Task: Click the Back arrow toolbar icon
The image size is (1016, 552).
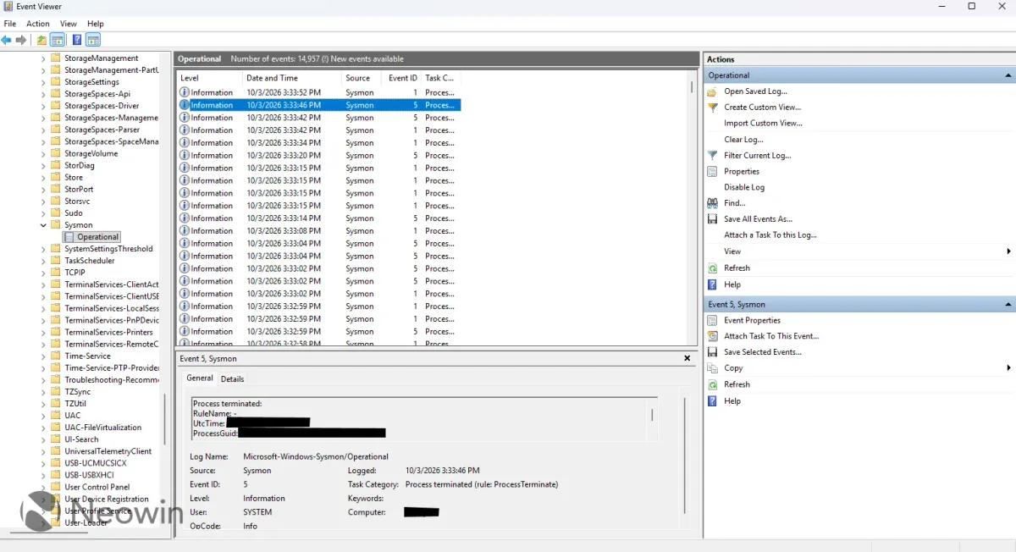Action: [x=7, y=40]
